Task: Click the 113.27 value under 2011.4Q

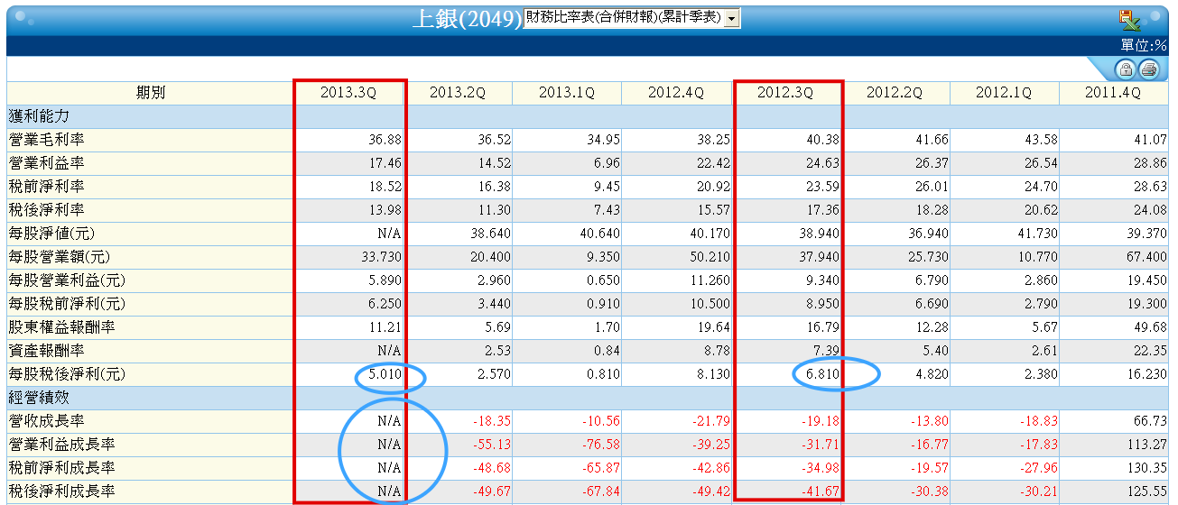Action: (1149, 445)
